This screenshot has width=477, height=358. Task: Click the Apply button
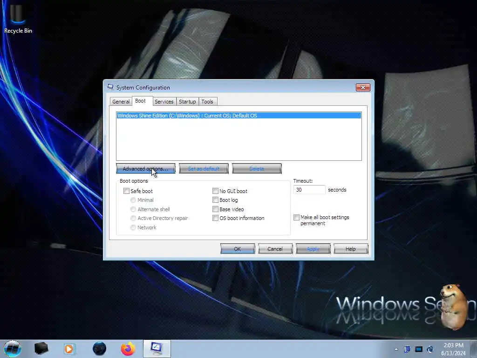click(313, 249)
